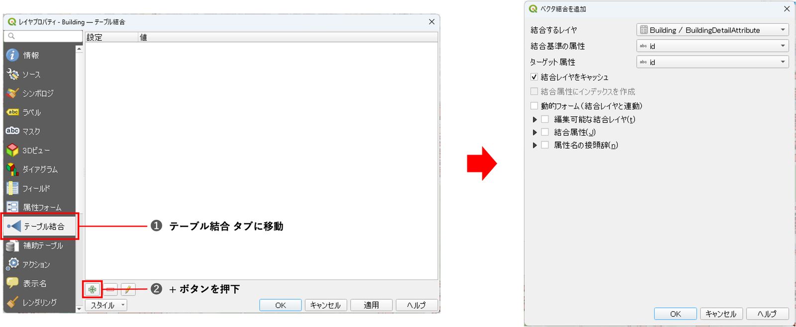Screen dimensions: 796x327
Task: Expand the 結合属性 group
Action: pos(535,132)
